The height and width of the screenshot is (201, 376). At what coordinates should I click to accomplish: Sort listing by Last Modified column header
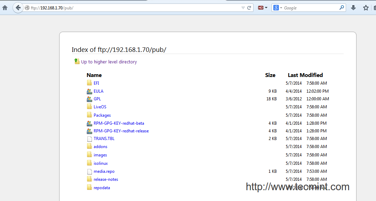pyautogui.click(x=305, y=75)
